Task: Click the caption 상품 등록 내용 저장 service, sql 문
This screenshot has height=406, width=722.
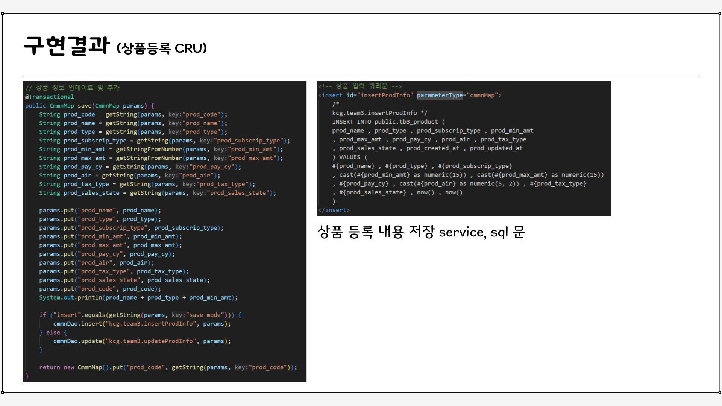Action: click(421, 232)
